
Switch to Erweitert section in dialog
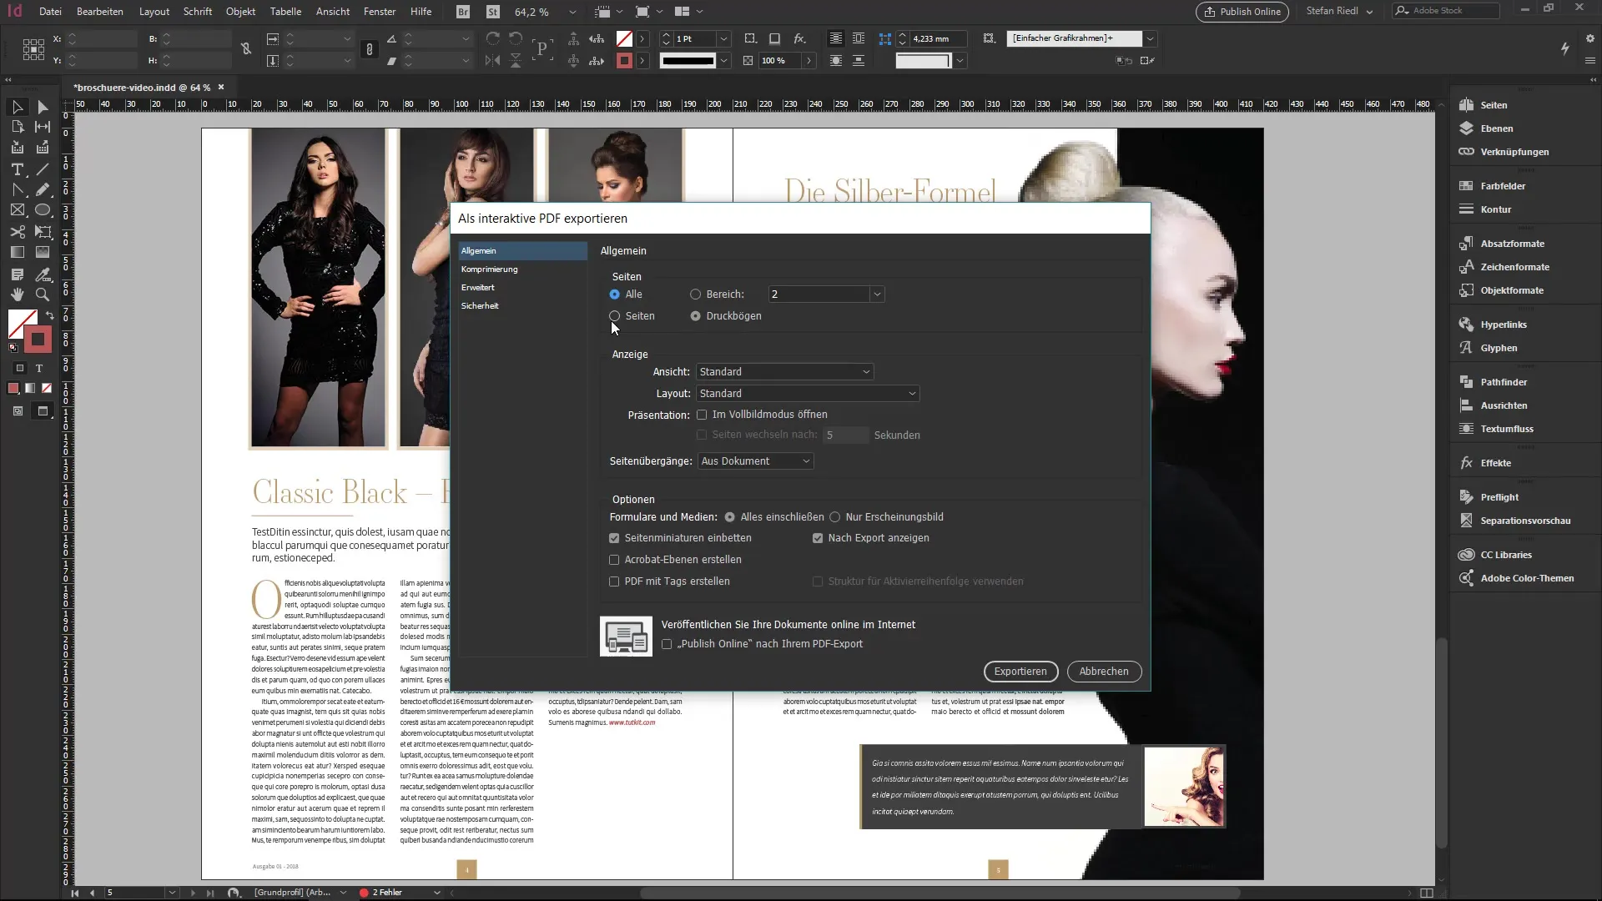point(522,288)
